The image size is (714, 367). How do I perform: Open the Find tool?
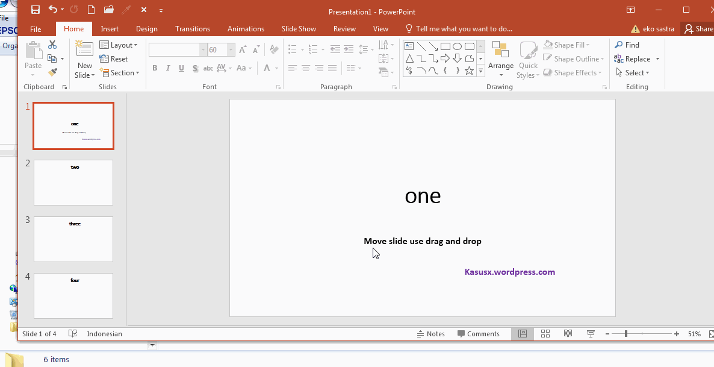tap(628, 44)
